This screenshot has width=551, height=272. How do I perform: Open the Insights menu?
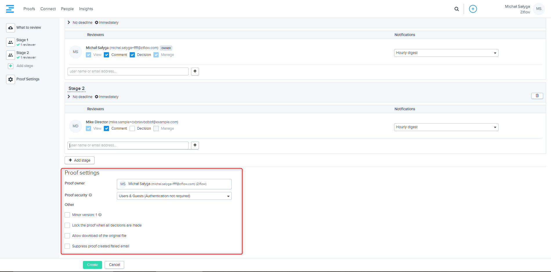pos(86,9)
